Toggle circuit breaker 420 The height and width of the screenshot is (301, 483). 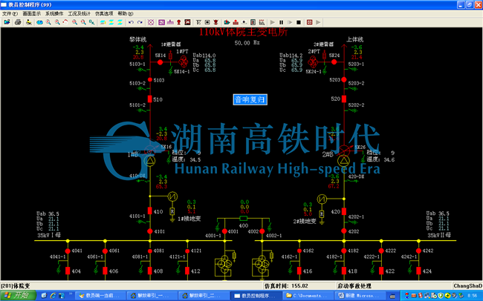(x=344, y=211)
